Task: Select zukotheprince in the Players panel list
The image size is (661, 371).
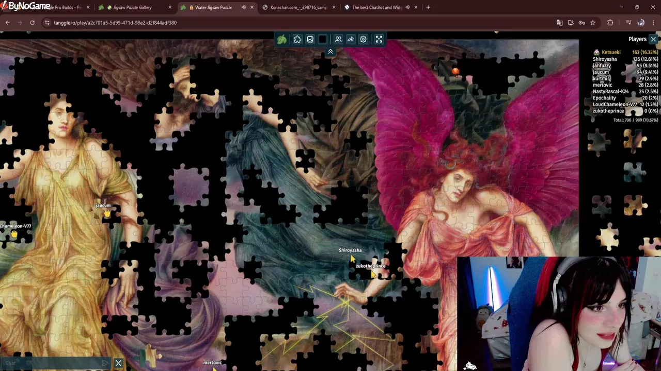Action: click(x=608, y=111)
